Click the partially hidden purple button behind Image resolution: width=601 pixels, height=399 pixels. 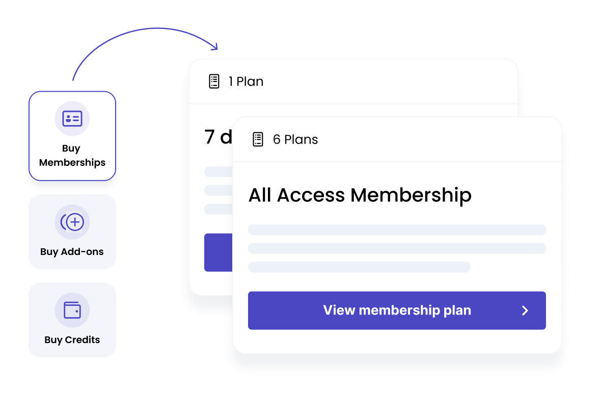pyautogui.click(x=218, y=252)
